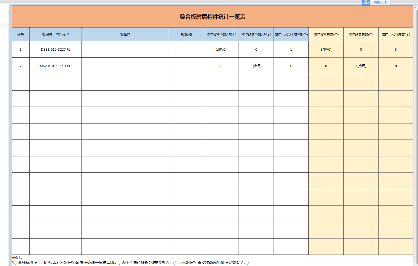Click the empty 板3D图 cell of DBS2-610-3227-11:F1 row

pos(186,66)
